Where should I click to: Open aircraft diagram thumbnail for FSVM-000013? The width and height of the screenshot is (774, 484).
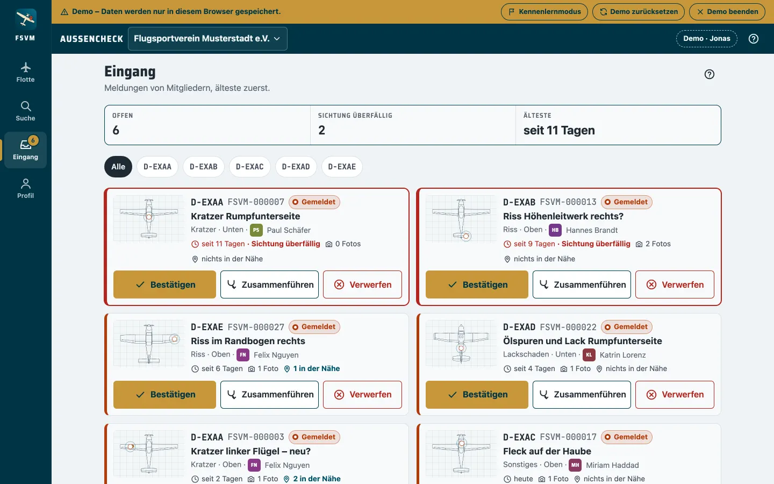point(461,219)
